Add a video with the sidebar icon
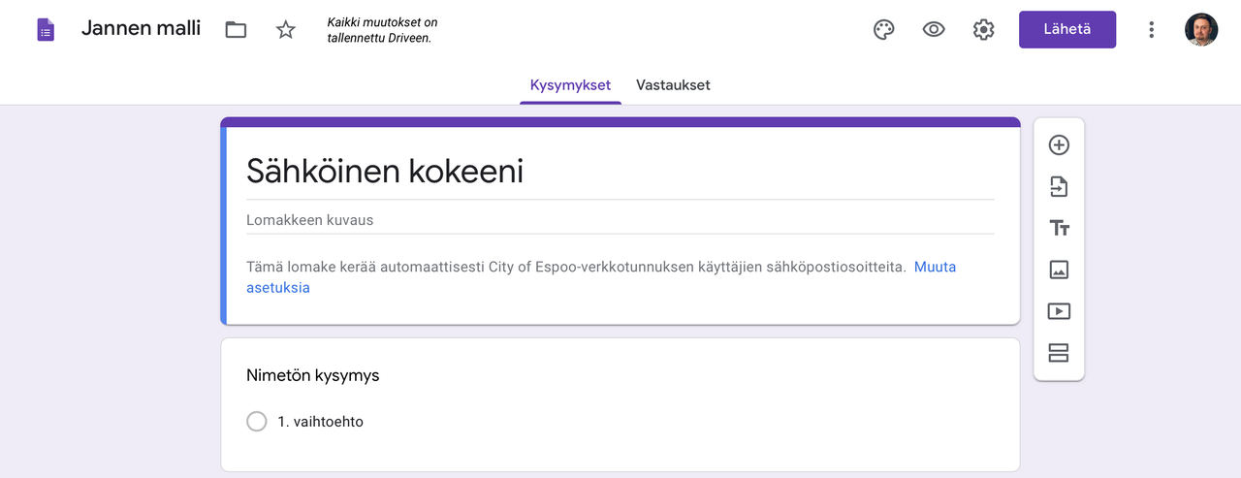This screenshot has width=1241, height=478. click(x=1059, y=311)
